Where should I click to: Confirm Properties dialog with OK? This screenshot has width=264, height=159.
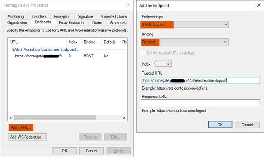tap(64, 150)
